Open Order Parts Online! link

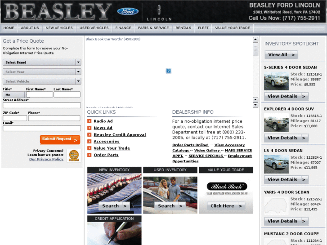190,145
